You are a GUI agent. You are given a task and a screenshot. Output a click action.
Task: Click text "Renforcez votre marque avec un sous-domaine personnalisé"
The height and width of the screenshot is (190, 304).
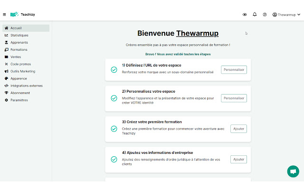[x=168, y=72]
